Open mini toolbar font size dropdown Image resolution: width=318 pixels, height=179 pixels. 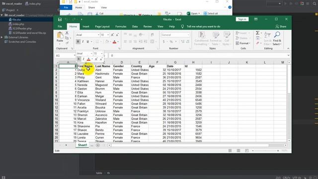(x=101, y=53)
